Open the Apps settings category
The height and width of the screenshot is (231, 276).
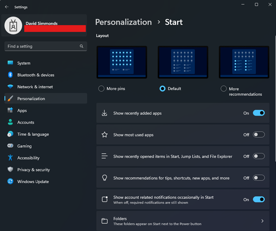click(x=46, y=110)
